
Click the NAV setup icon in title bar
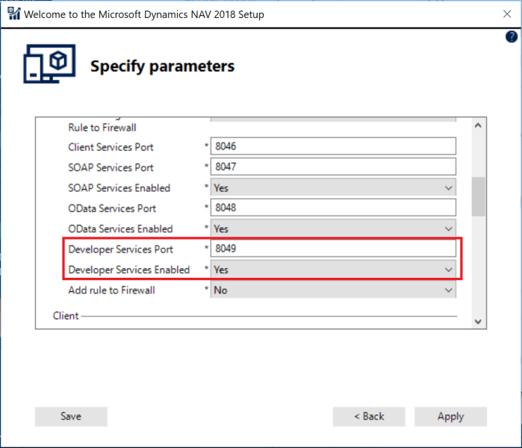[x=13, y=13]
